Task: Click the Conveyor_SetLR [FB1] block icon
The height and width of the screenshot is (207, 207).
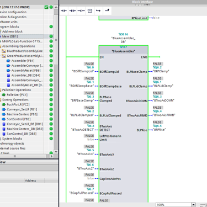Action: 4,109
